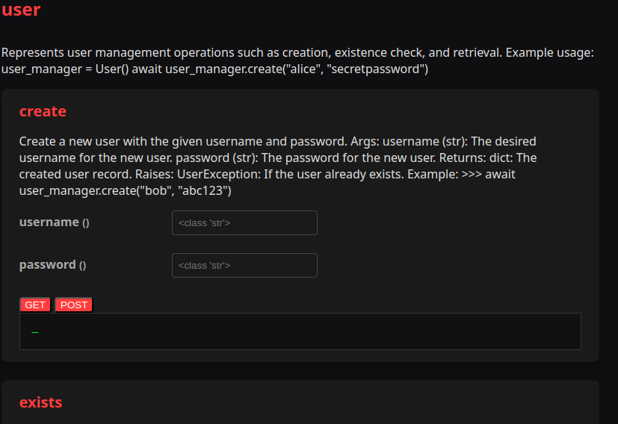The width and height of the screenshot is (618, 424).
Task: Click the username text input field
Action: (x=244, y=223)
